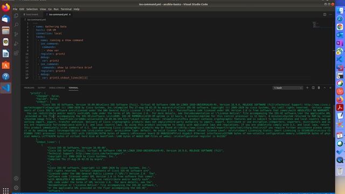Open editor More Actions ellipsis
Screen dimensions: 345x194
click(x=330, y=15)
